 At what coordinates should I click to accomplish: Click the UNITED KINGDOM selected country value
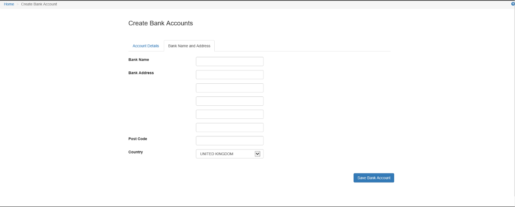pyautogui.click(x=217, y=154)
